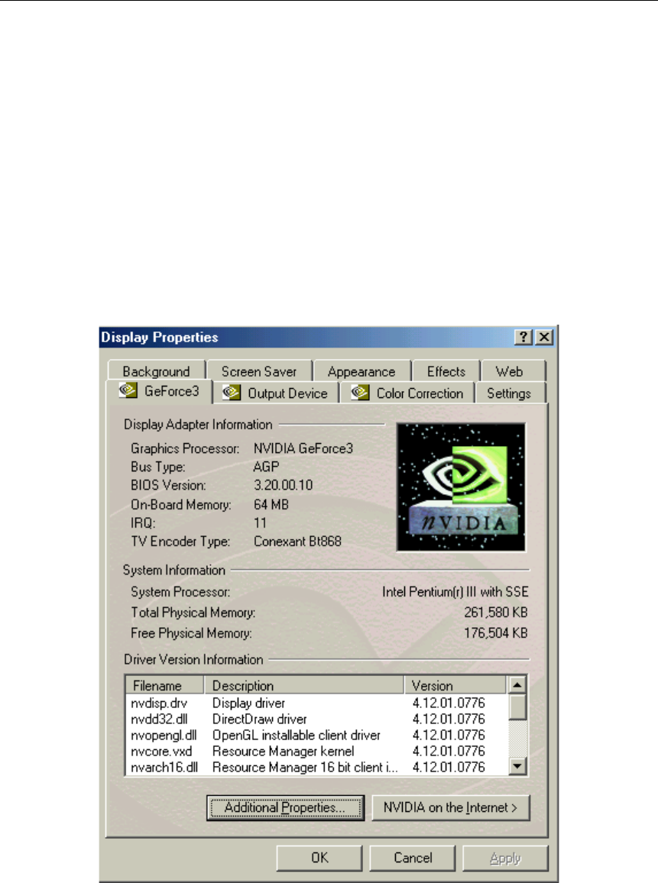Viewport: 658px width, 883px height.
Task: Click the NVIDIA icon on Color Correction tab
Action: (360, 393)
